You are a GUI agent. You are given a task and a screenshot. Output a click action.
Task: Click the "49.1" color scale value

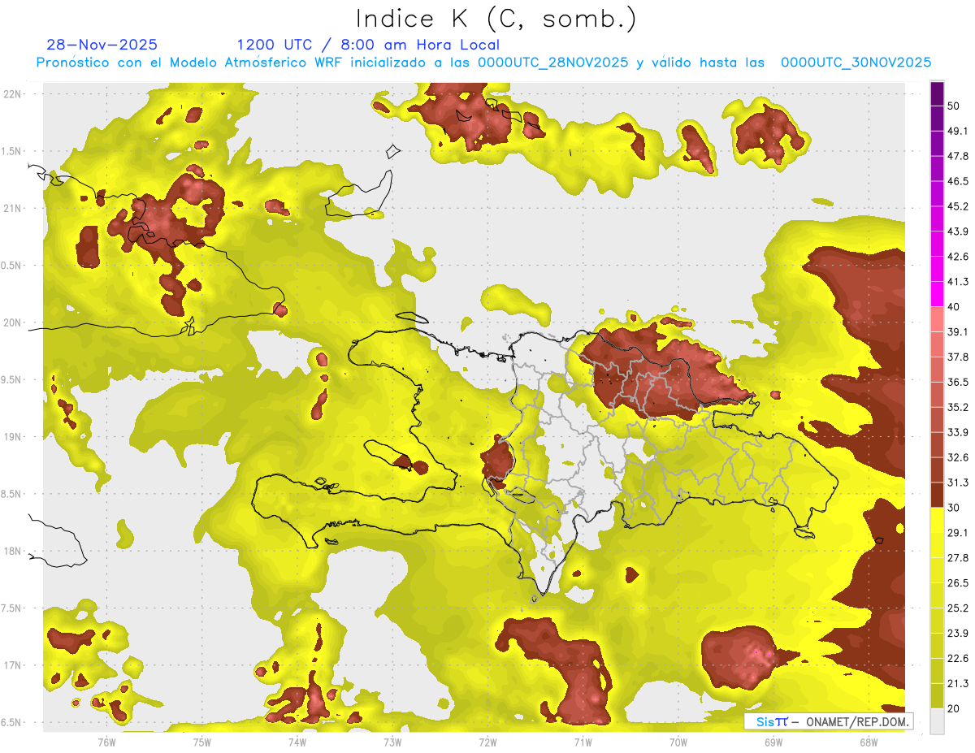(x=958, y=131)
